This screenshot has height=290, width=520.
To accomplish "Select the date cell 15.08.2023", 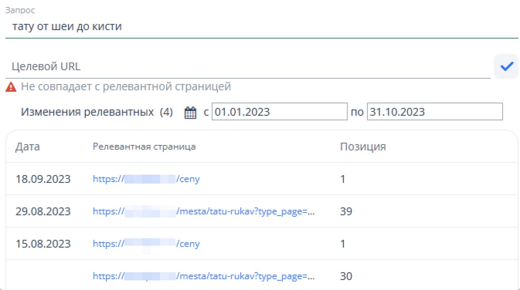I will [x=43, y=244].
